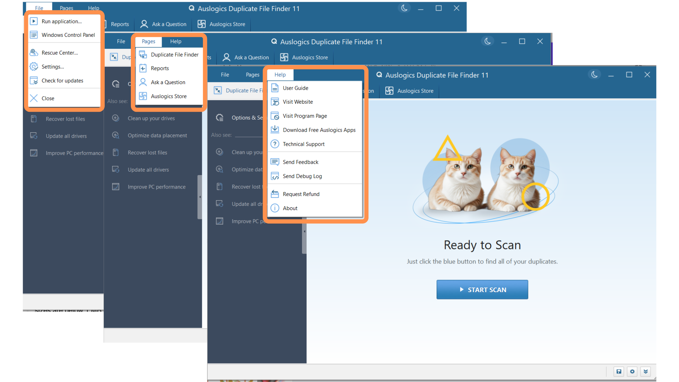Open the gear settings icon in bottom status bar
This screenshot has height=382, width=679.
pos(632,371)
